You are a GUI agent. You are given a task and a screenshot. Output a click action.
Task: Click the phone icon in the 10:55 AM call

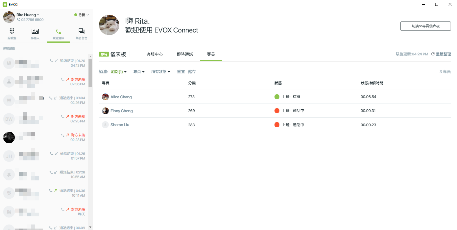(x=51, y=172)
